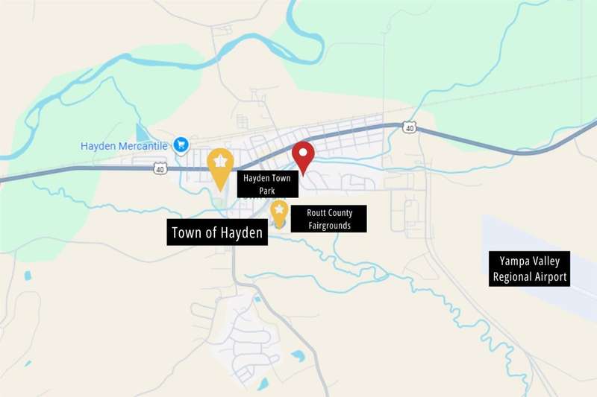
Task: Select the large yellow star pin on Highway 40
Action: click(220, 168)
